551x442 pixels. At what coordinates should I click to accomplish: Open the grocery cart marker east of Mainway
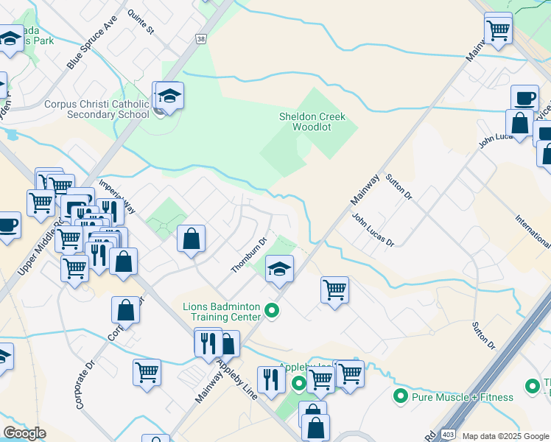pyautogui.click(x=334, y=290)
